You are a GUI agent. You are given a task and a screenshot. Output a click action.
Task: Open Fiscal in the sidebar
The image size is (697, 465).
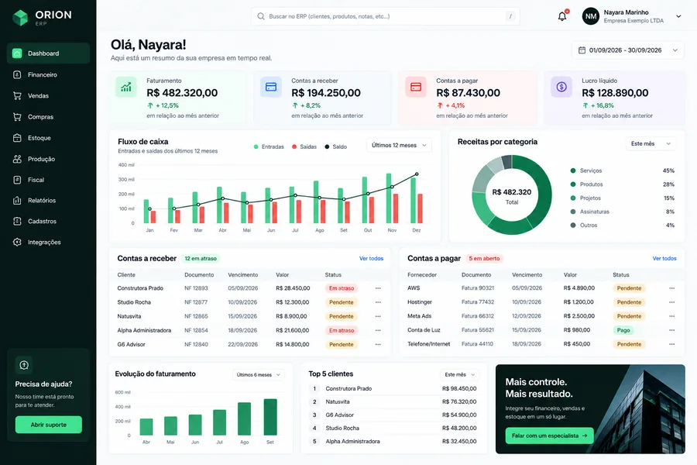tap(48, 180)
